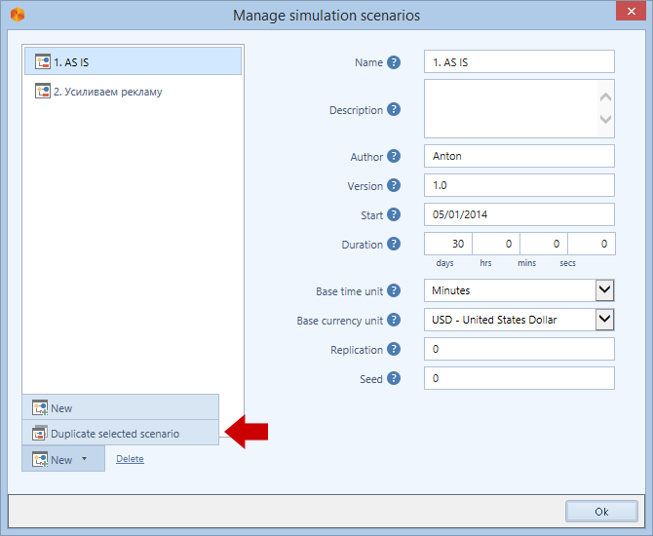Screen dimensions: 653x536
Task: Open the Base time unit dropdown
Action: point(604,290)
